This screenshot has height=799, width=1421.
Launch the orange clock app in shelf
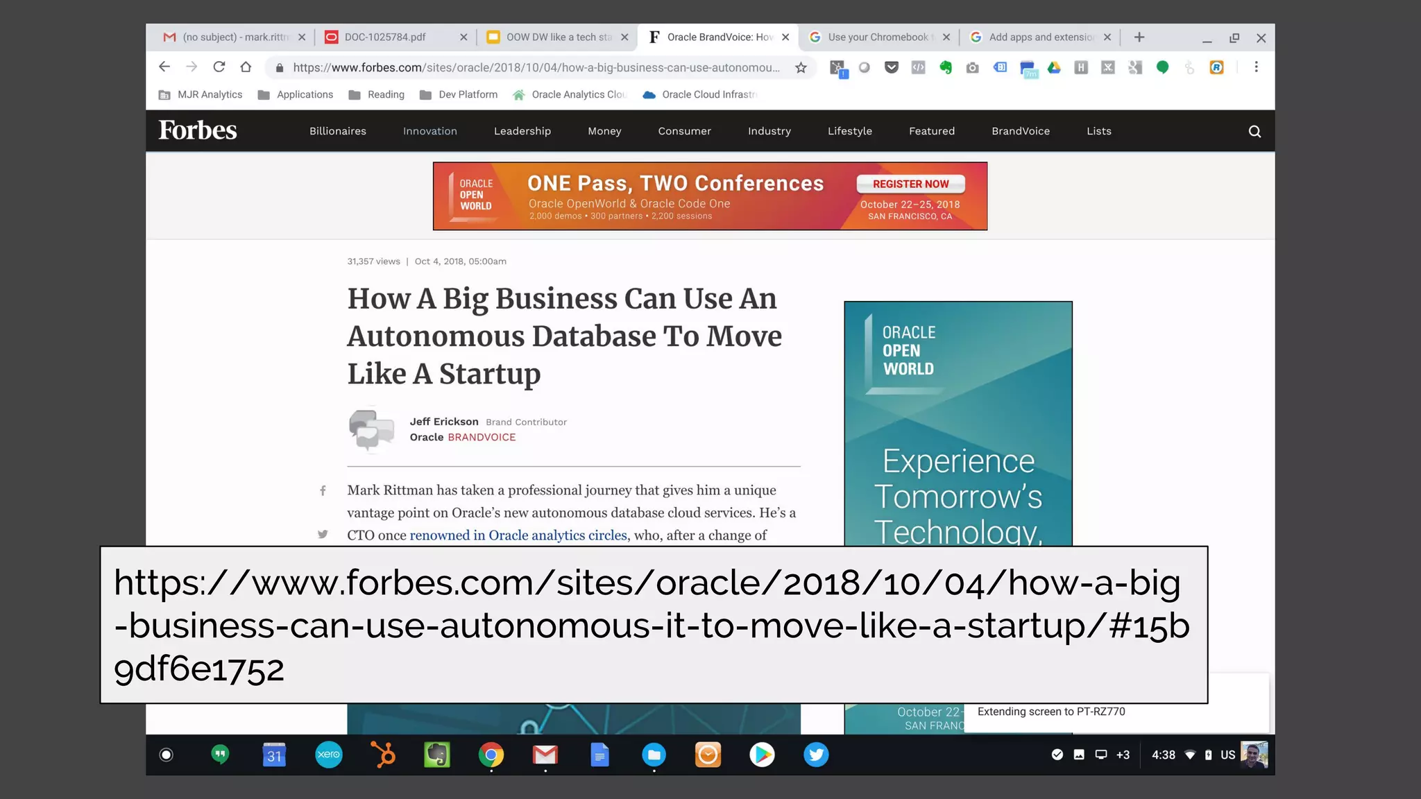pyautogui.click(x=708, y=755)
